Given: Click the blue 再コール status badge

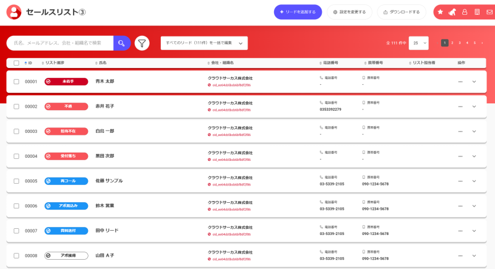Looking at the screenshot, I should tap(66, 181).
